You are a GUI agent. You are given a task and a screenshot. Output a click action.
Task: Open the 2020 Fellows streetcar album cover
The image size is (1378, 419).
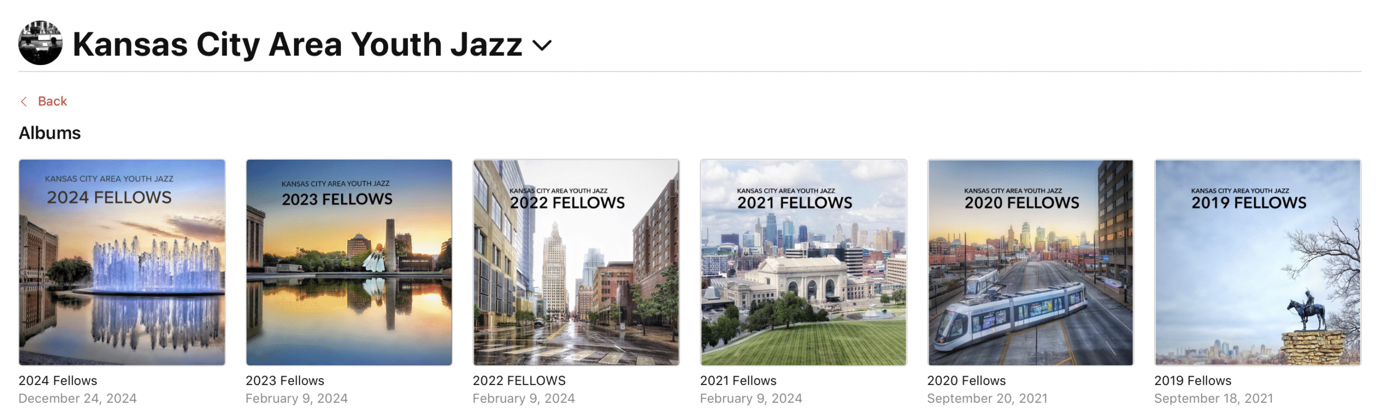1030,262
